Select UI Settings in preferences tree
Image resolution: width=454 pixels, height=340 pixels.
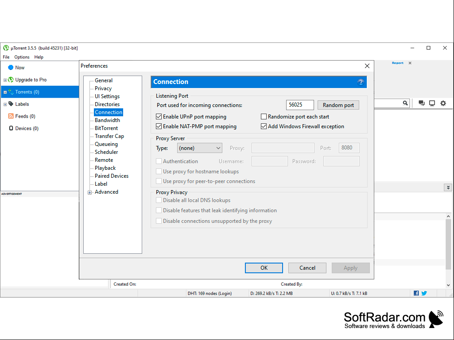107,96
